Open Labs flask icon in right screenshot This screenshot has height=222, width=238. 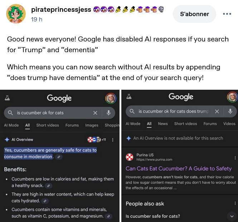pyautogui.click(x=129, y=97)
